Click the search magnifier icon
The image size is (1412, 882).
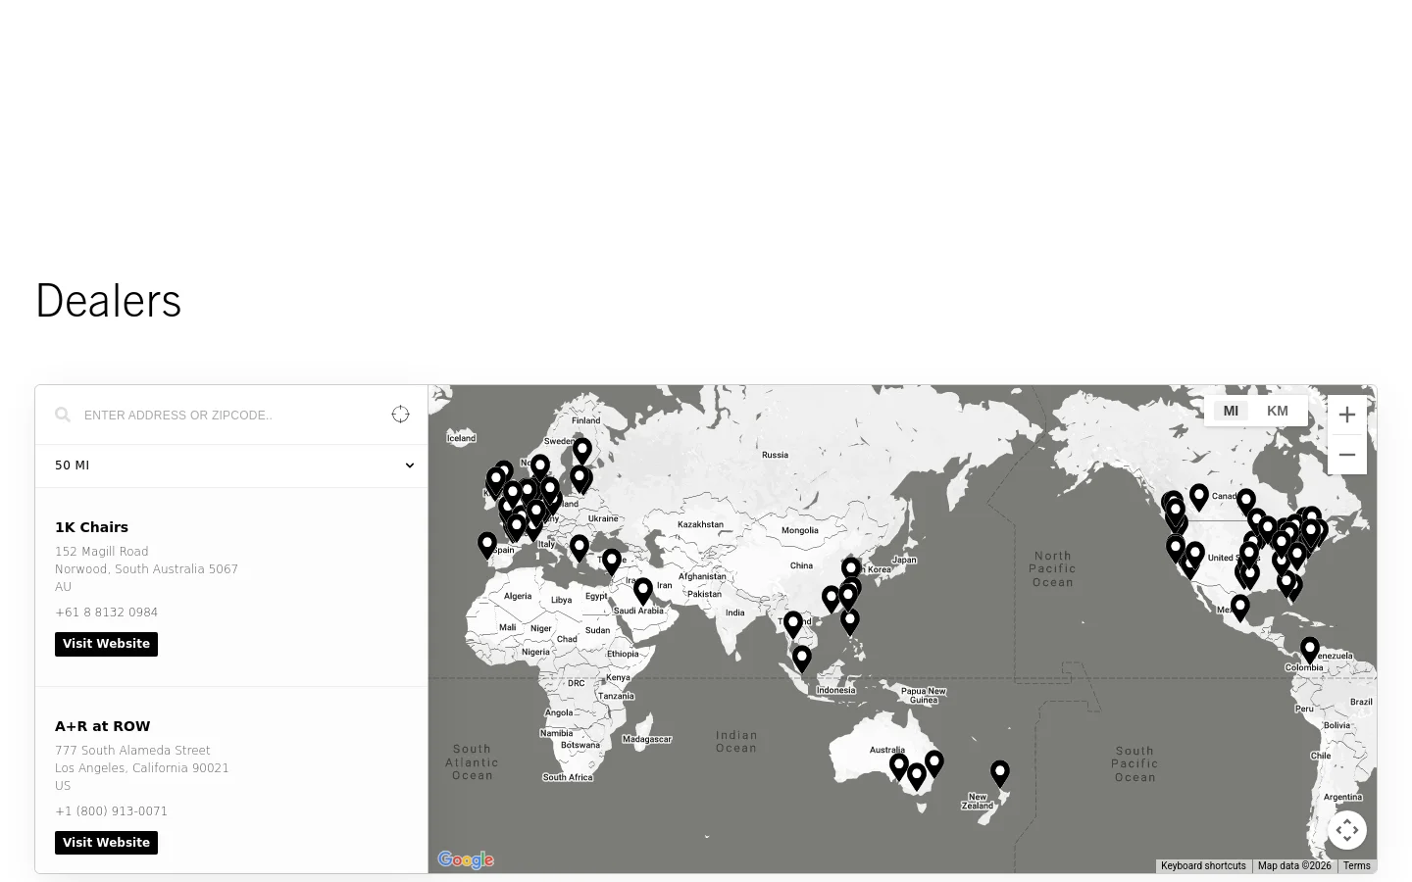point(63,415)
